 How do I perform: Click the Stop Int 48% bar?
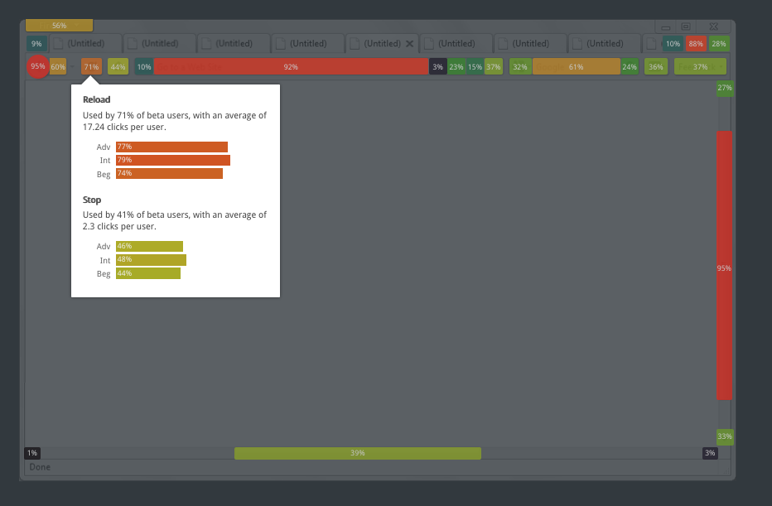[x=151, y=259]
